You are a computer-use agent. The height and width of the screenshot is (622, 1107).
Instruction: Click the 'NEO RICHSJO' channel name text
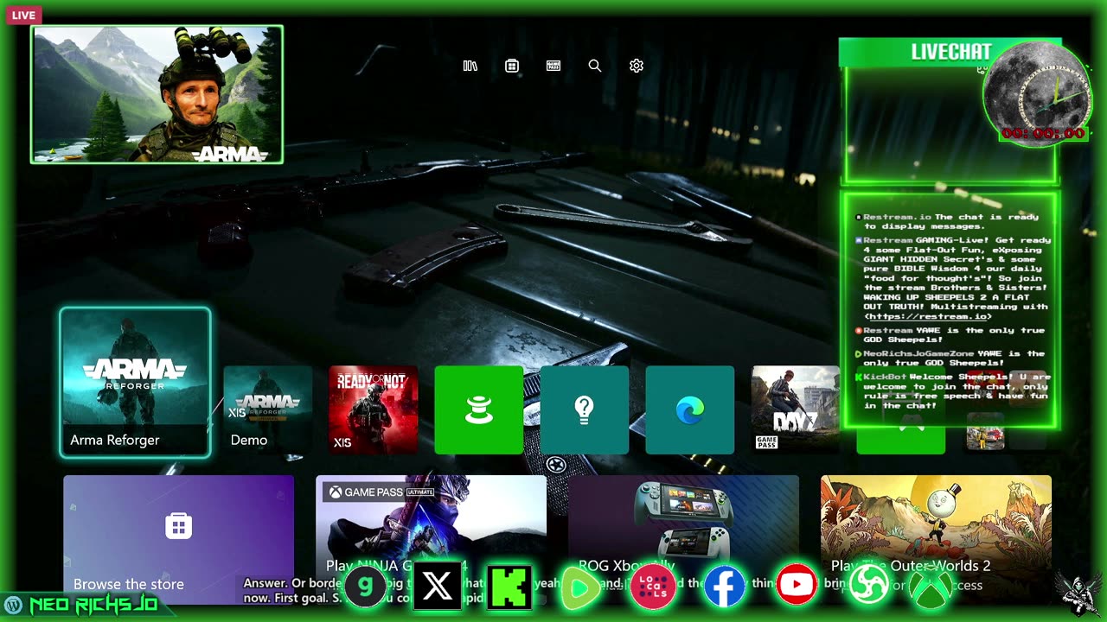pos(93,605)
